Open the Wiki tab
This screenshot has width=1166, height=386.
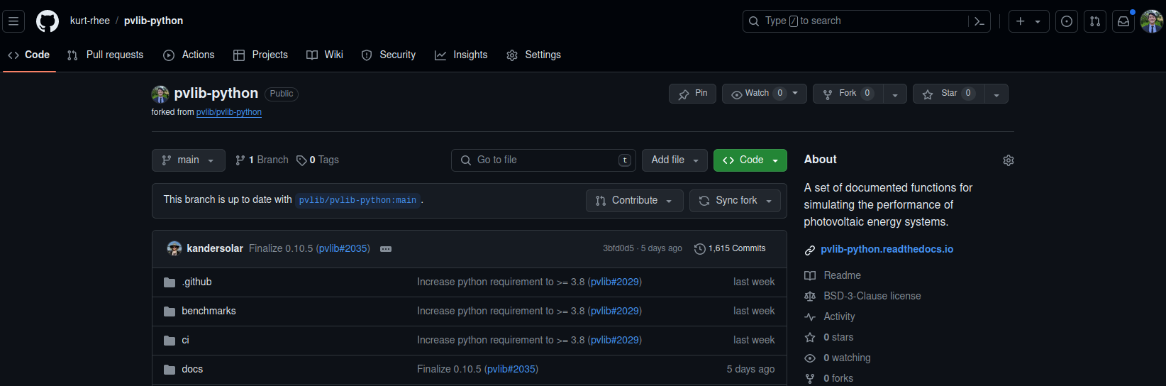pos(325,55)
